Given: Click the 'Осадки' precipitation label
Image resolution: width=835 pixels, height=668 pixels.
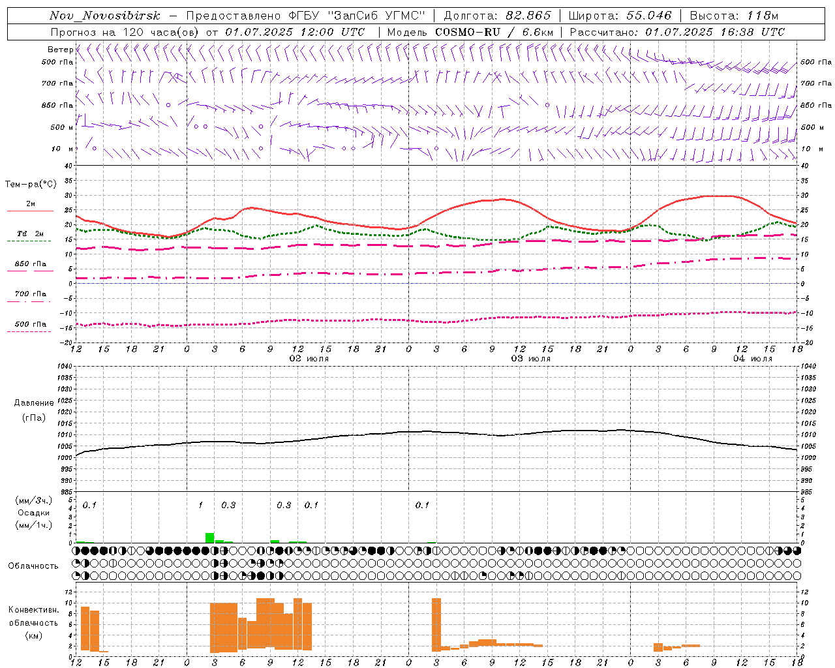Looking at the screenshot, I should (34, 513).
